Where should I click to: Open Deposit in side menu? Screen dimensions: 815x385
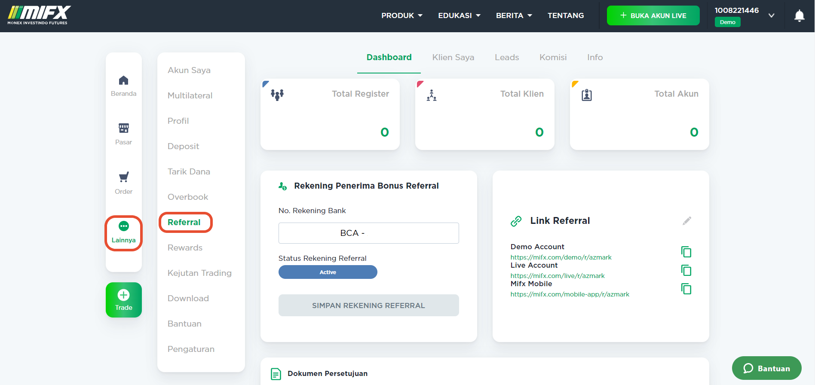(x=183, y=146)
